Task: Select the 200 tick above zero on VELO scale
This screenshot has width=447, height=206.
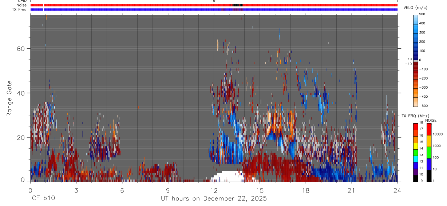Action: click(423, 42)
